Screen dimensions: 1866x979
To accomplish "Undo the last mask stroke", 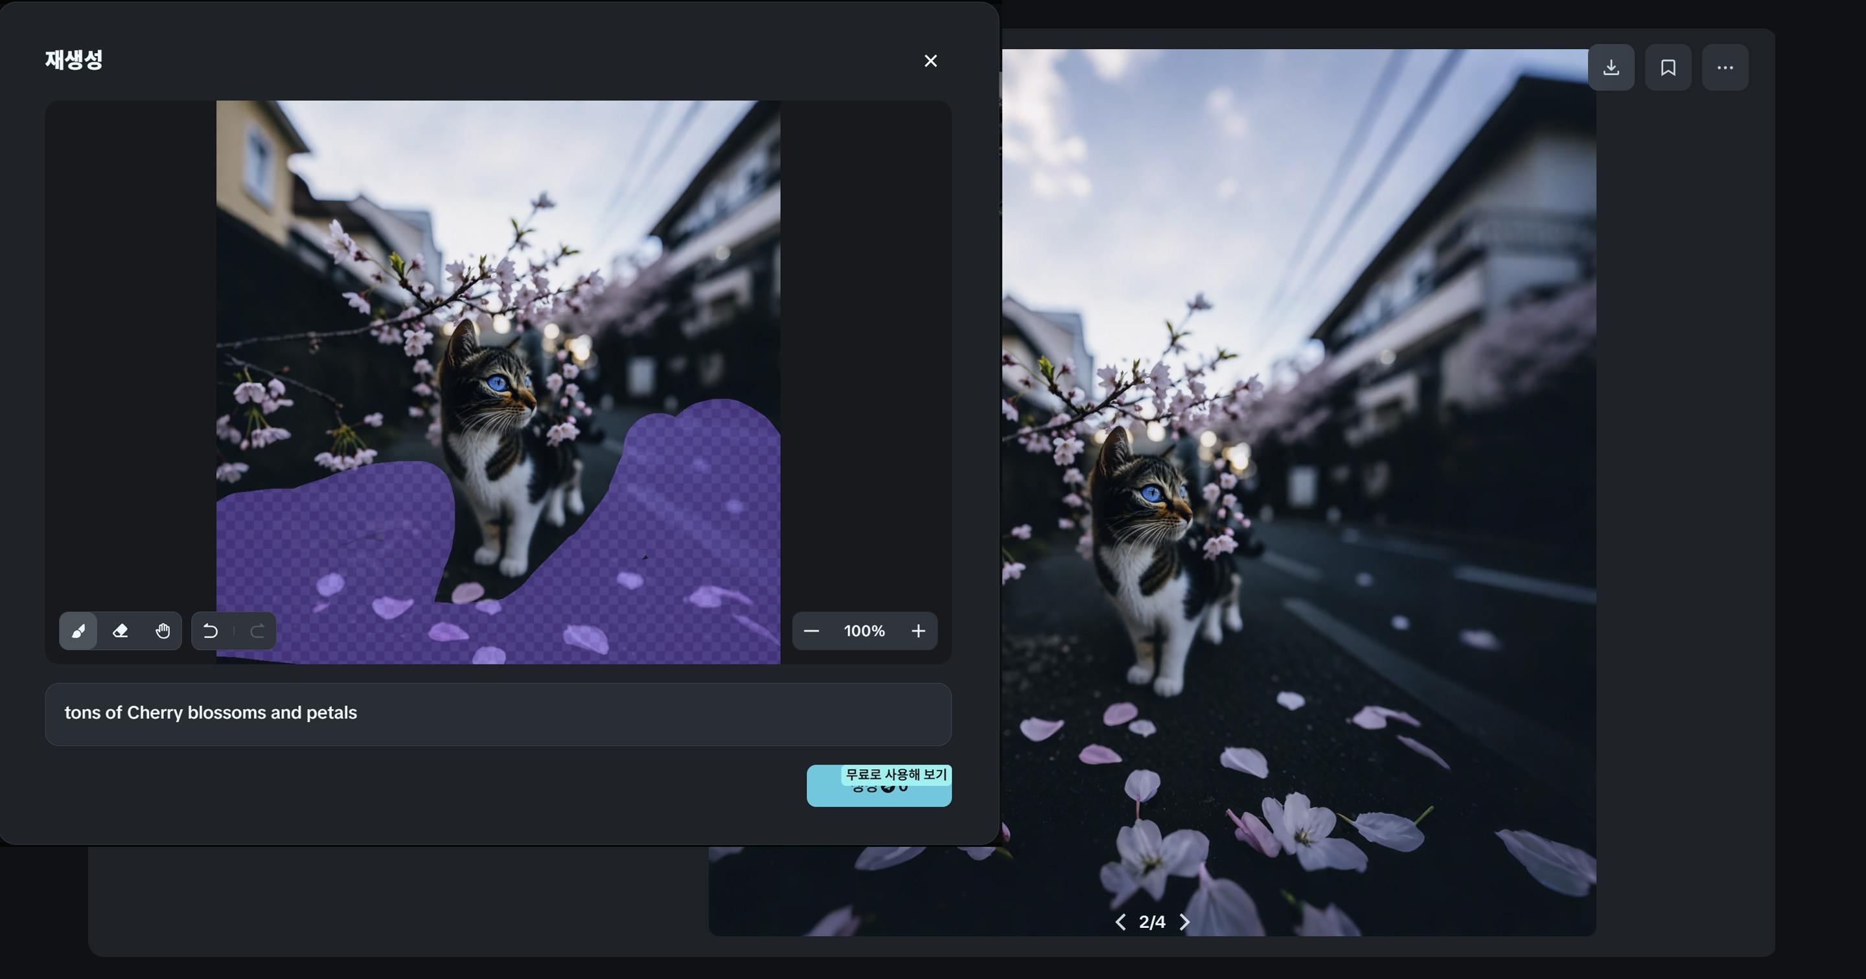I will 211,631.
